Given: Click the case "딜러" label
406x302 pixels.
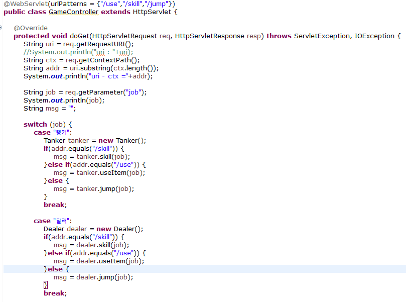Looking at the screenshot, I should (53, 221).
